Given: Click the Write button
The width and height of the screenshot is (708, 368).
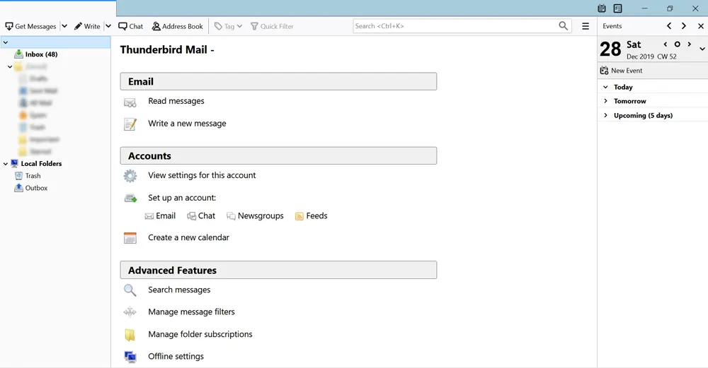Looking at the screenshot, I should (x=87, y=26).
